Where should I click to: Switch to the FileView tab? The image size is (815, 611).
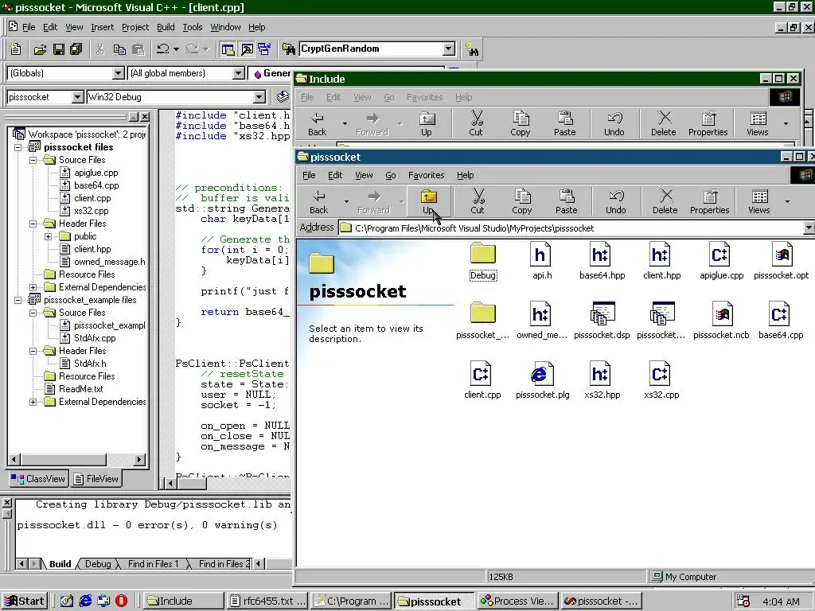click(96, 478)
